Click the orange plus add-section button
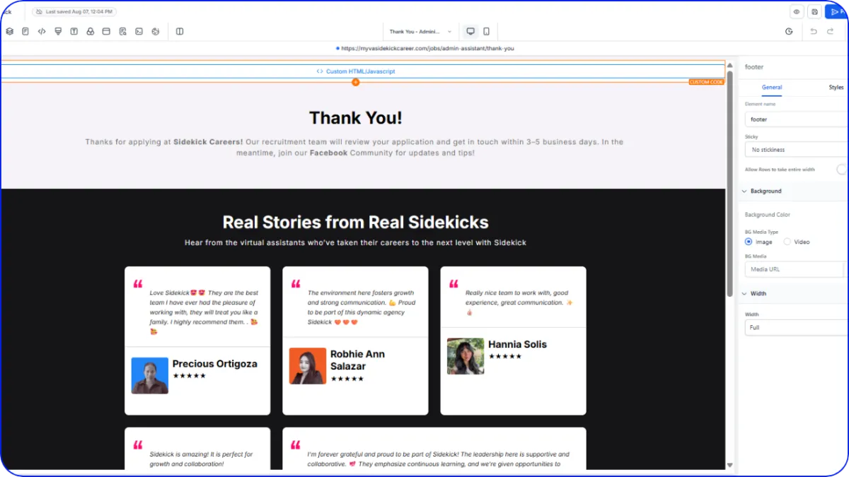The height and width of the screenshot is (477, 849). [x=356, y=83]
